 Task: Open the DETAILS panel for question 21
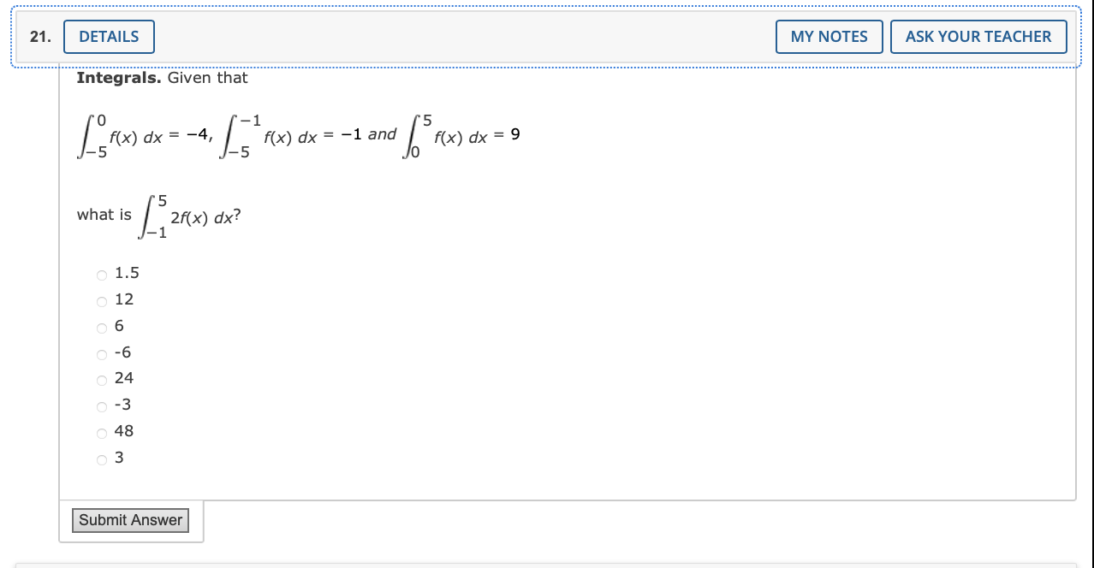109,37
